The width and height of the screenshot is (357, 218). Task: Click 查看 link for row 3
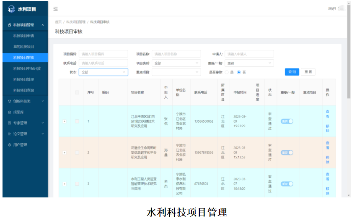327,176
